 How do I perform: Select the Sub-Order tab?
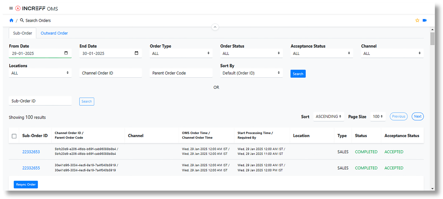coord(22,33)
